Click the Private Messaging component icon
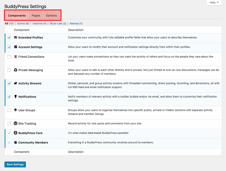The height and width of the screenshot is (171, 226). 16,70
